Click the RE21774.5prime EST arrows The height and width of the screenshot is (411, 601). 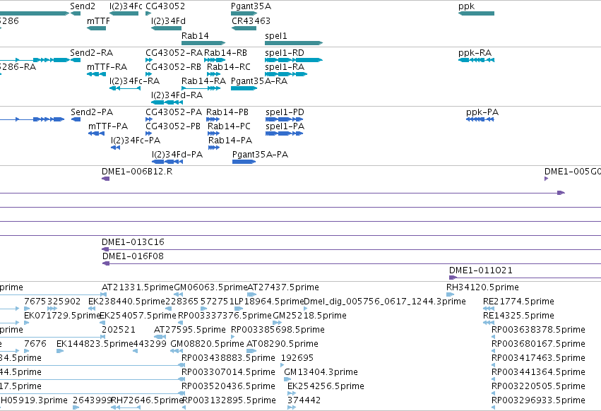coord(489,309)
